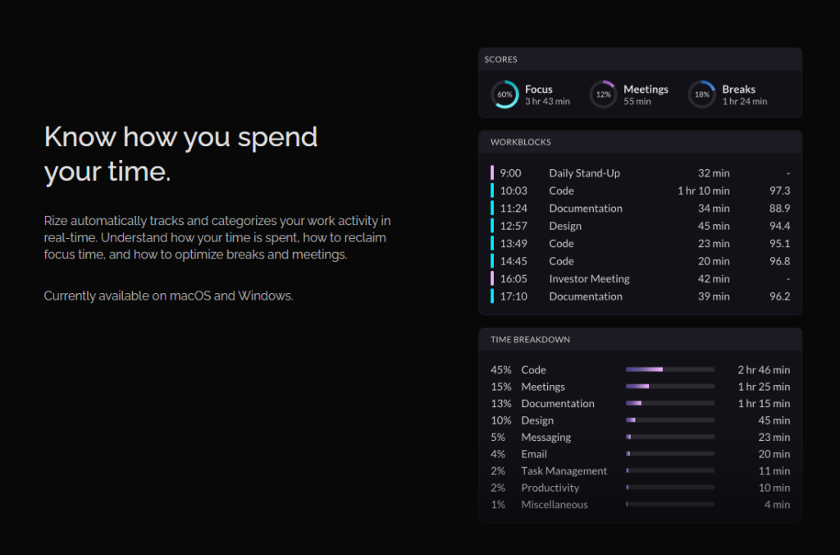Click the '42 min' Investor Meeting duration
Viewport: 840px width, 555px height.
714,279
